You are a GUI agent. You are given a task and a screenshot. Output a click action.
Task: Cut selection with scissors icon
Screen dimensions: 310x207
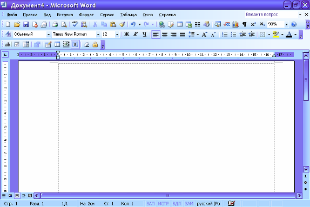click(x=95, y=24)
